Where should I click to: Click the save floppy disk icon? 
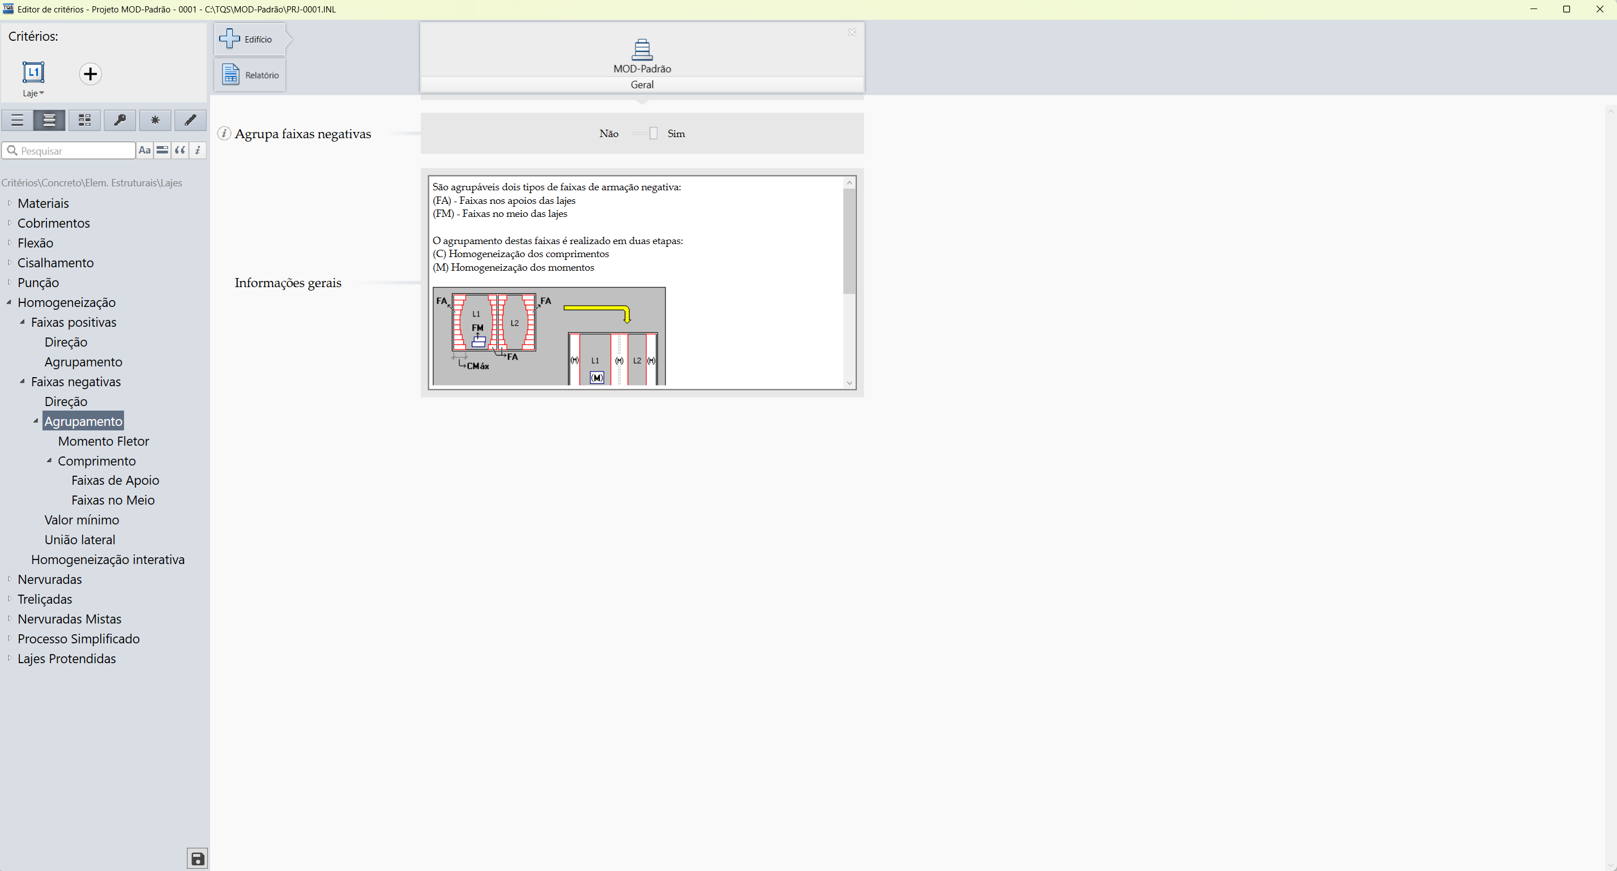(x=198, y=859)
